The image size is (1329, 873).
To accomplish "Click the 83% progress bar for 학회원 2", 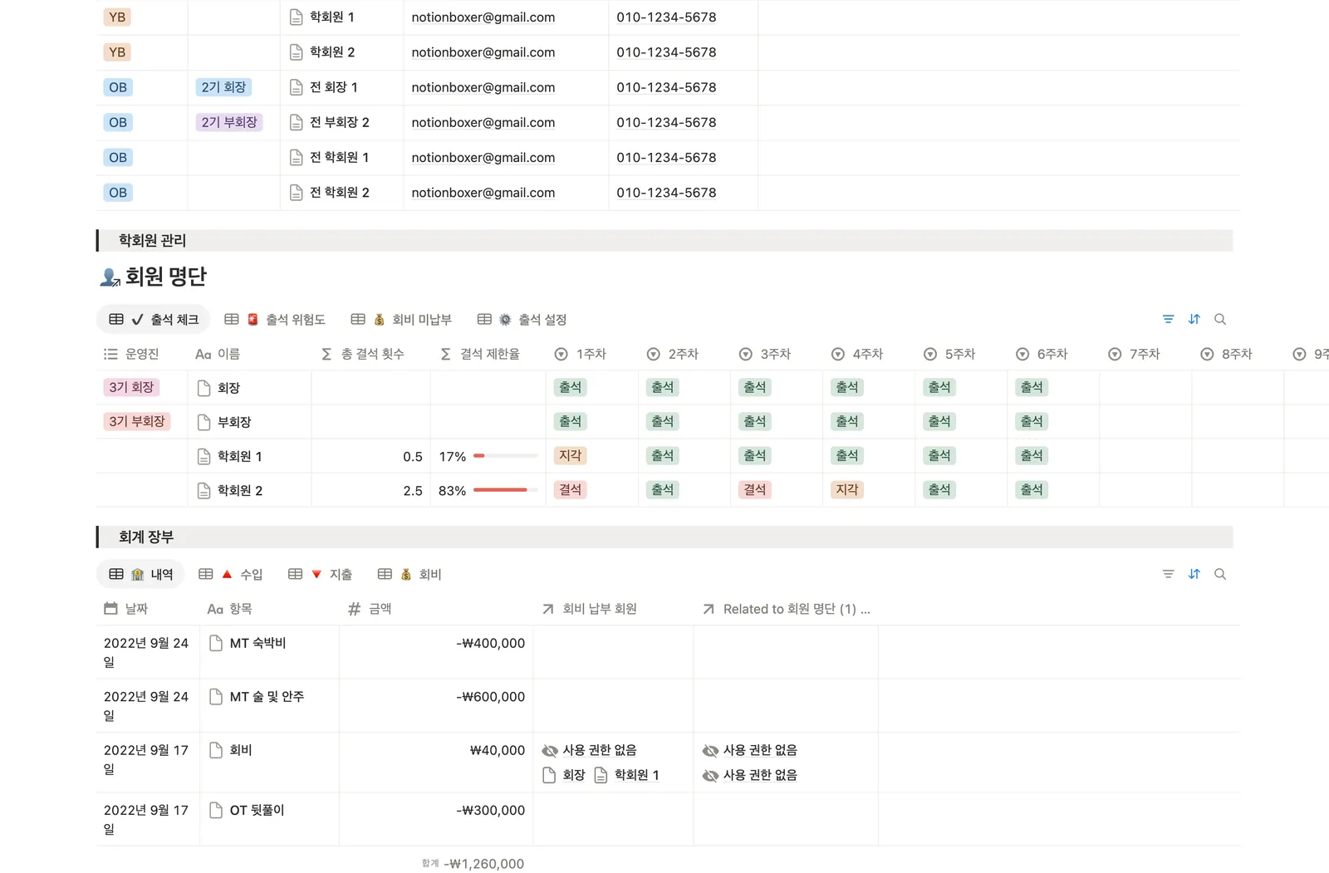I will pos(505,490).
